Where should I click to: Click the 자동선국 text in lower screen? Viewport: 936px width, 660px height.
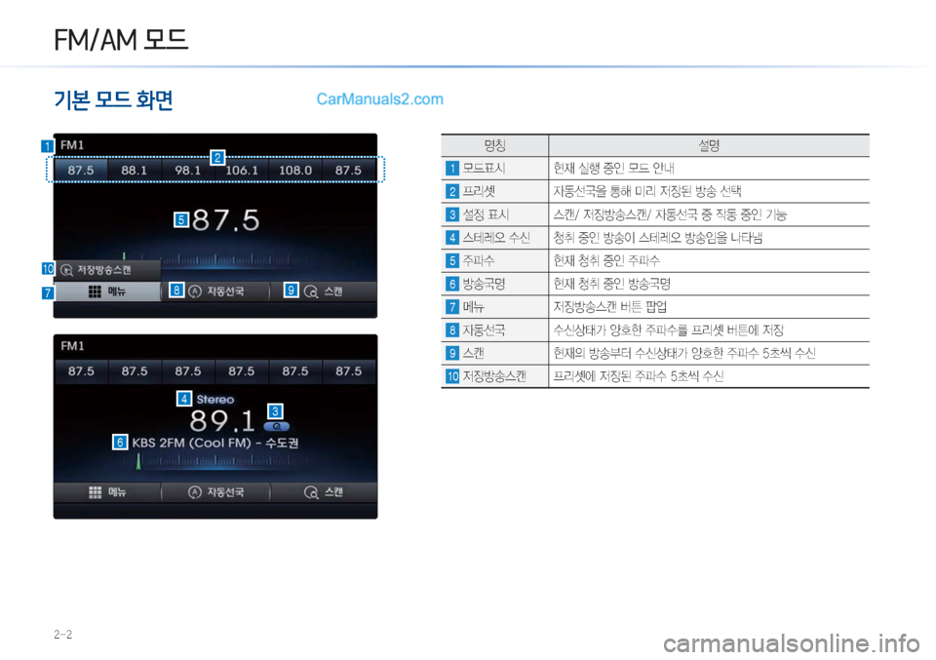point(225,492)
